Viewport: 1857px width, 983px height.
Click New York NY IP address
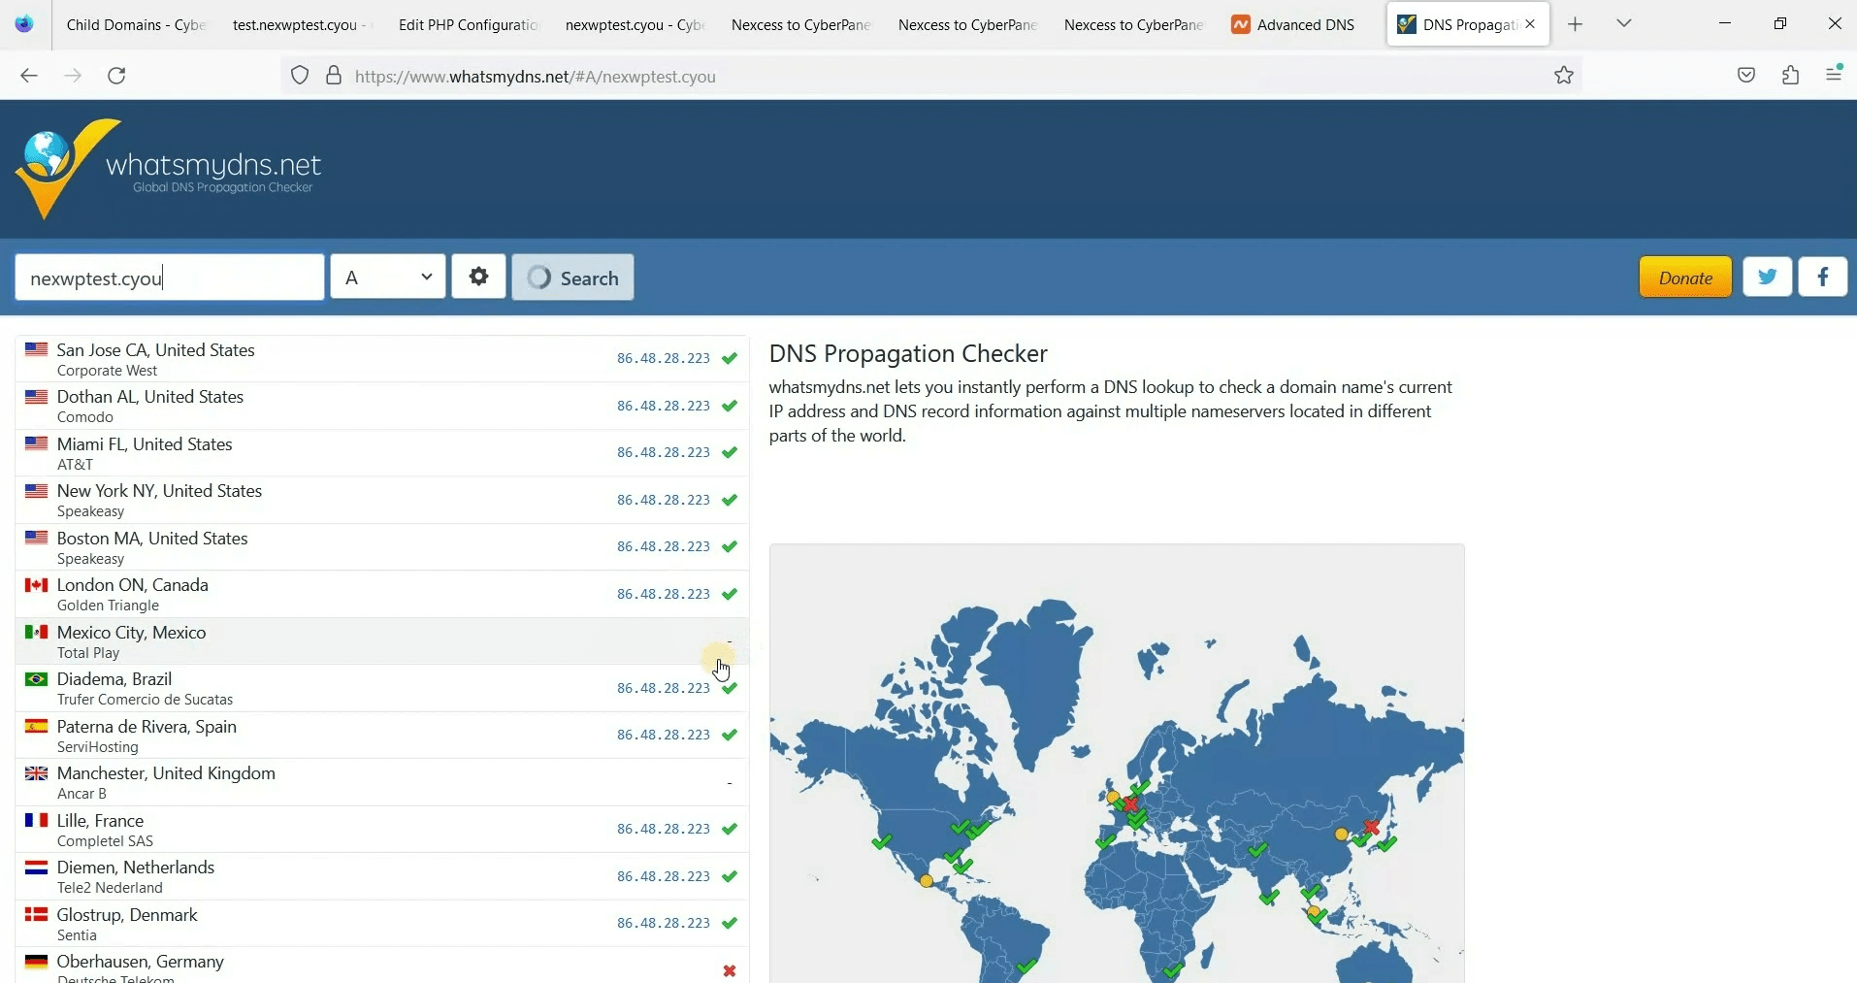[664, 500]
